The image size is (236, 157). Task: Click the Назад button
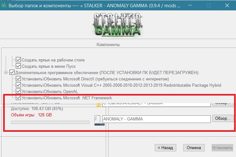point(166,148)
